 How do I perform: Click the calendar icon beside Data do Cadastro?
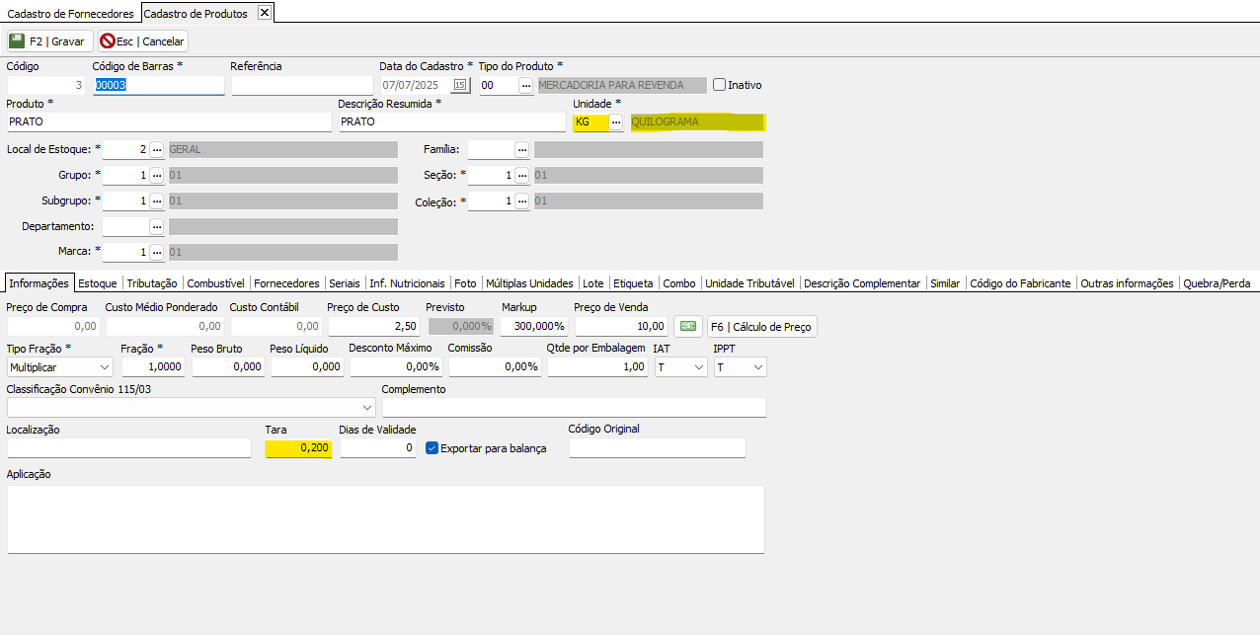(460, 85)
